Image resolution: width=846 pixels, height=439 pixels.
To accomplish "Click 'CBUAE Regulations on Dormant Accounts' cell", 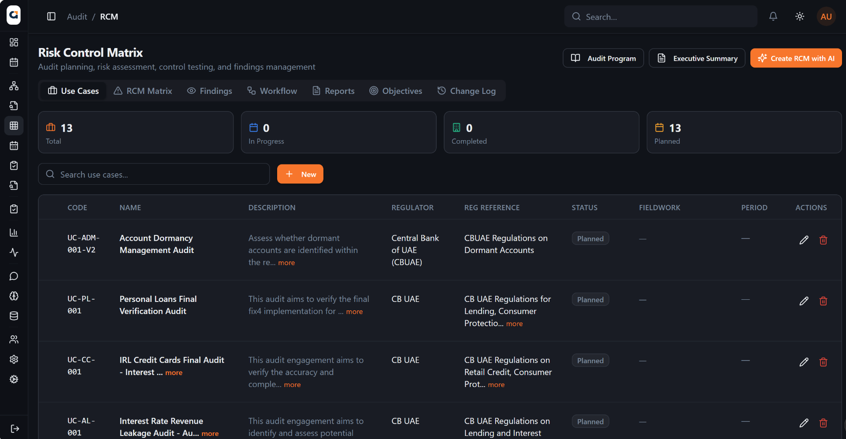I will 506,244.
